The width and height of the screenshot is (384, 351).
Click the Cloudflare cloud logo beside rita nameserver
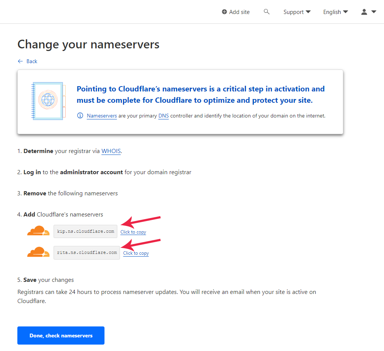(x=38, y=252)
